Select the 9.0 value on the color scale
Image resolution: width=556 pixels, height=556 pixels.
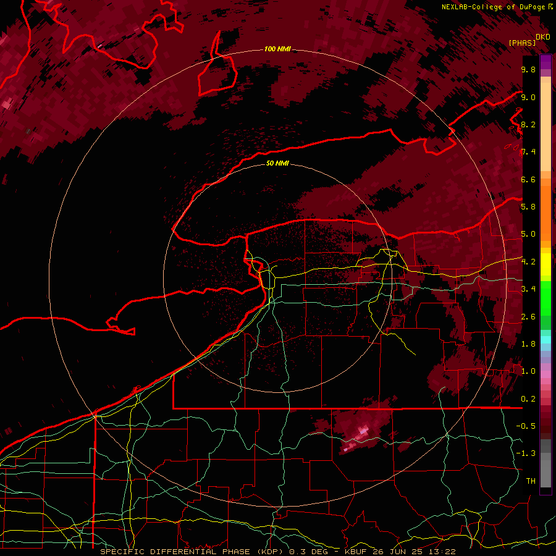528,97
